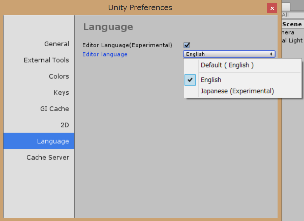Screen dimensions: 304x221
Task: Select the 2D preferences section
Action: pyautogui.click(x=39, y=125)
